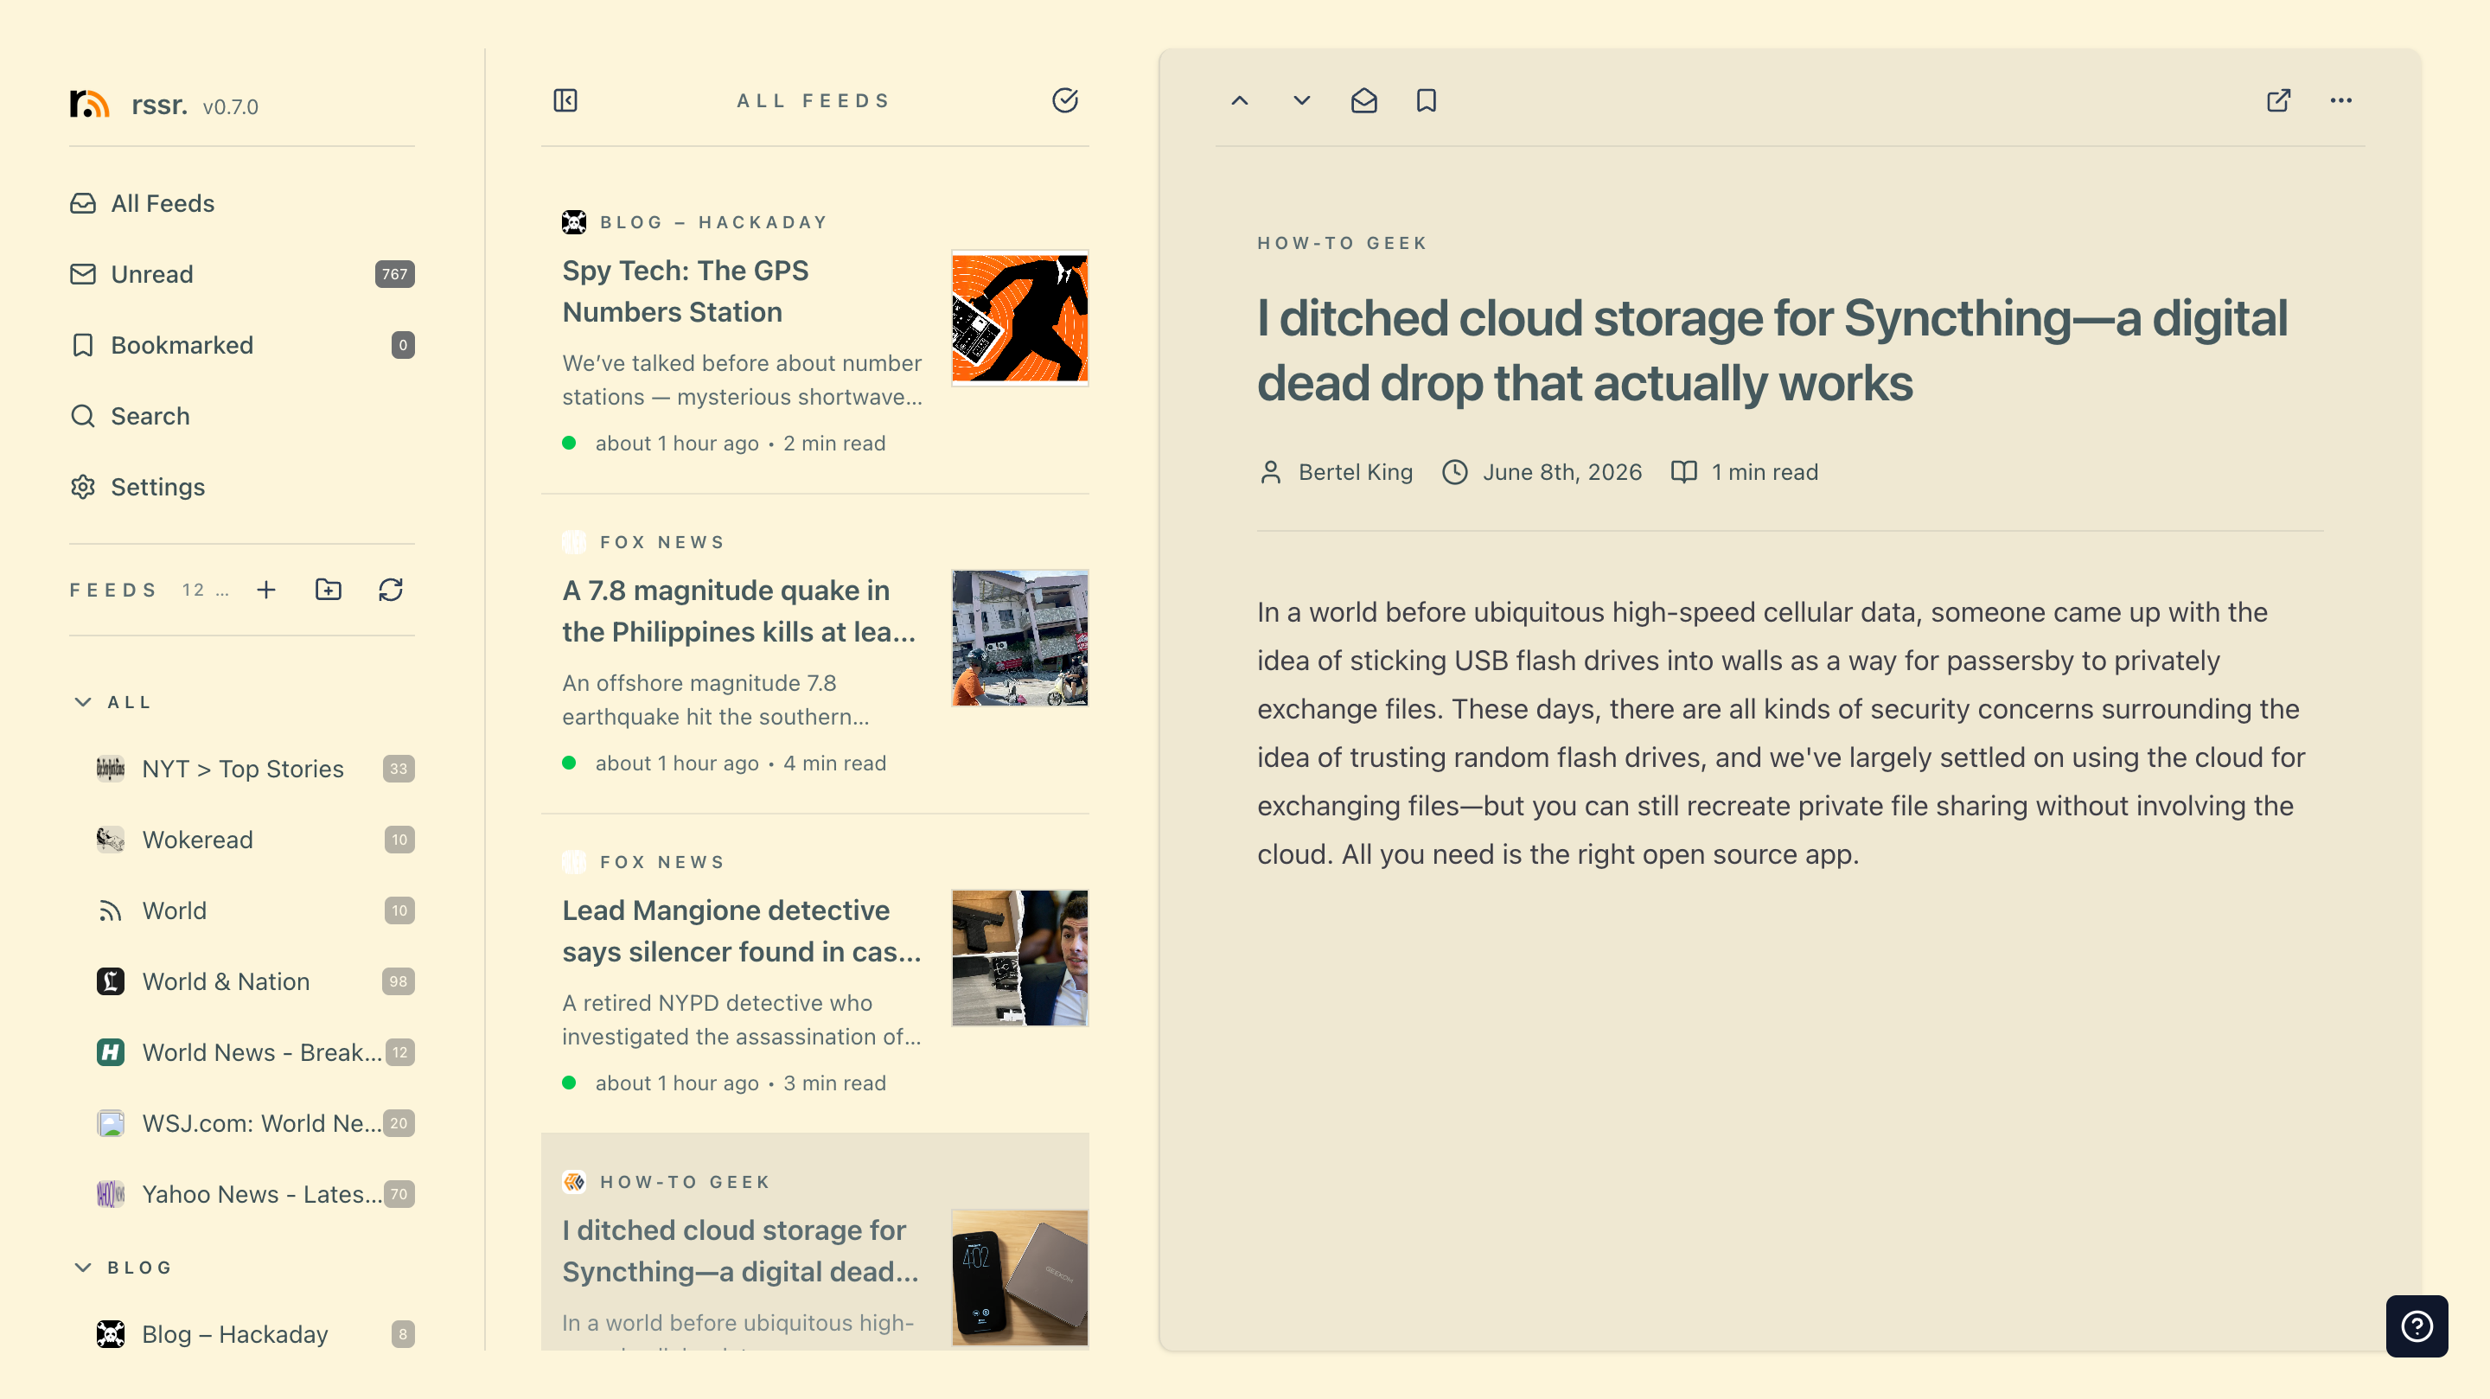Add a new feed
This screenshot has height=1399, width=2490.
[265, 590]
